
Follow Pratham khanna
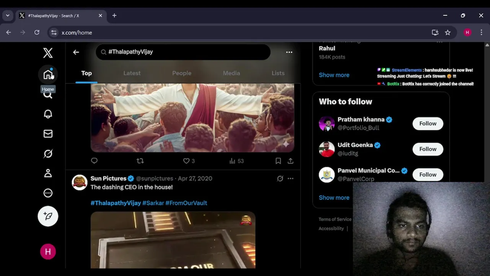tap(428, 123)
